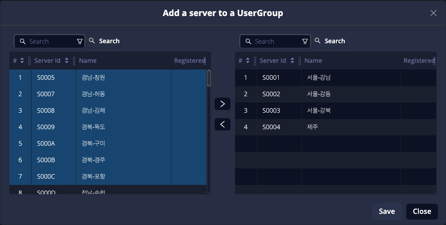446x225 pixels.
Task: Focus the left Search input field
Action: 50,41
